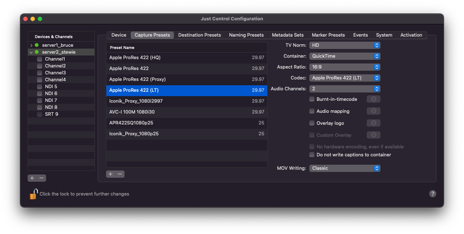The width and height of the screenshot is (464, 234).
Task: Open the Burnt-in-timecode options button
Action: 374,99
